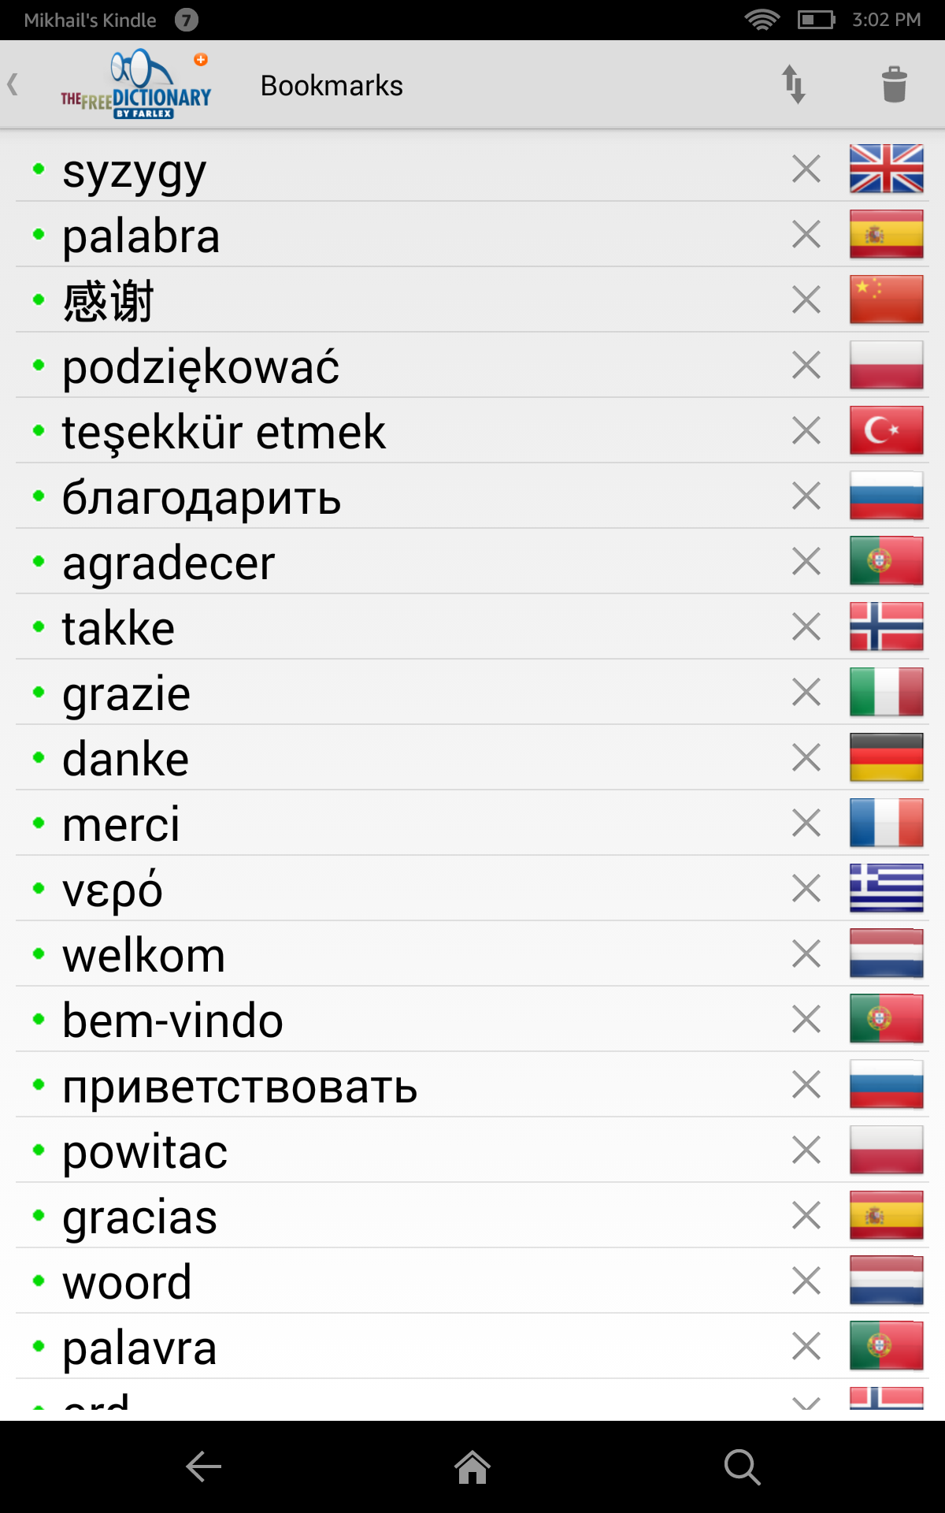Screen dimensions: 945x1513
Task: Remove the syzygy bookmark with its X
Action: (805, 168)
